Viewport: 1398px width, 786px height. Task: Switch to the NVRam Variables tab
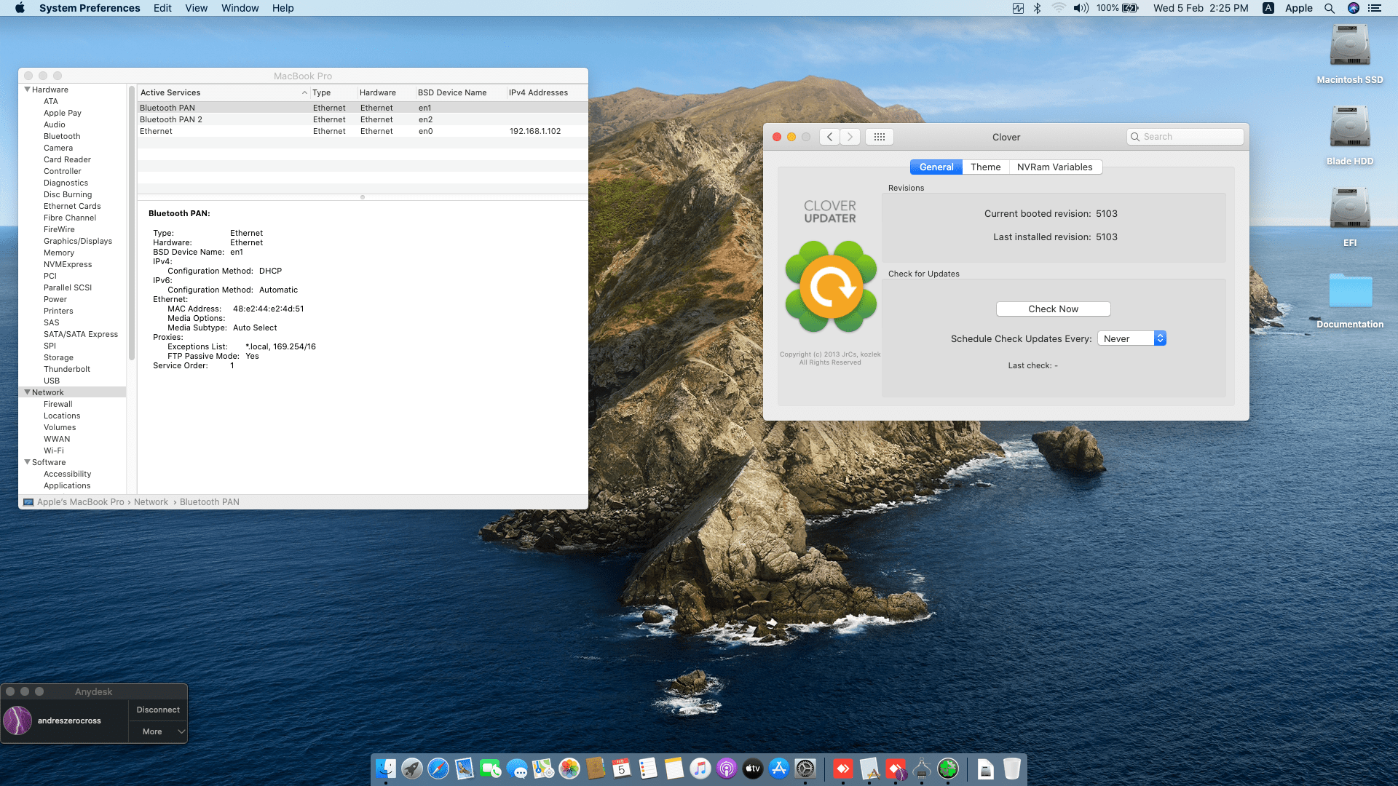(1054, 167)
